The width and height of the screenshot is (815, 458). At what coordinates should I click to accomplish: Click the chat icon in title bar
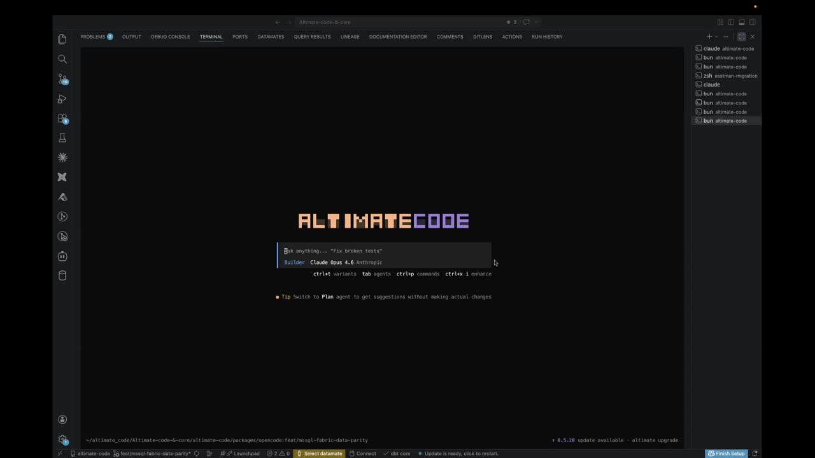click(x=526, y=22)
